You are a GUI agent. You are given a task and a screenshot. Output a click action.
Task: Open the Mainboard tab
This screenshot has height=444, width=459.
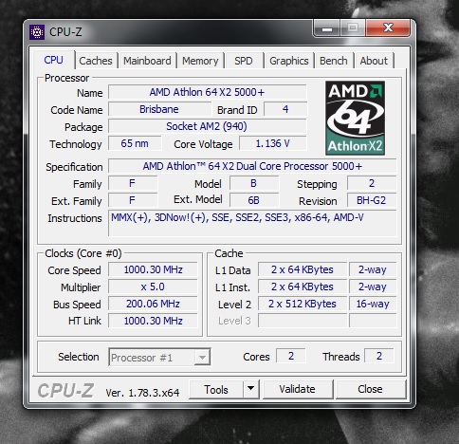pyautogui.click(x=147, y=61)
